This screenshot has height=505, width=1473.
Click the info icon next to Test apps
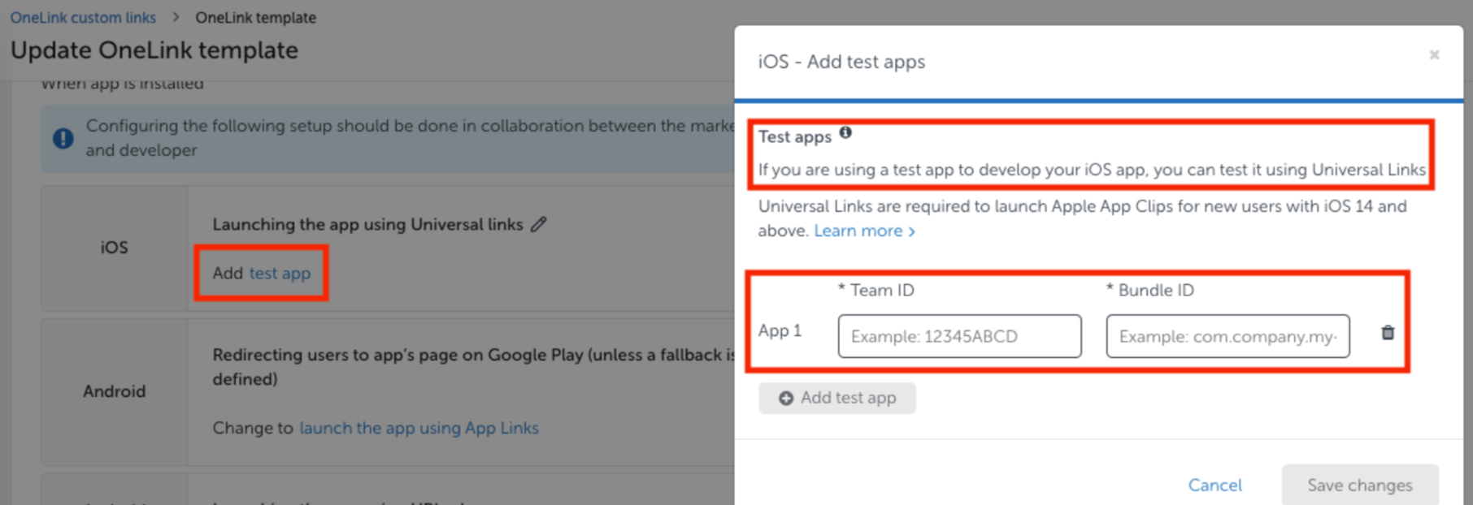tap(845, 133)
